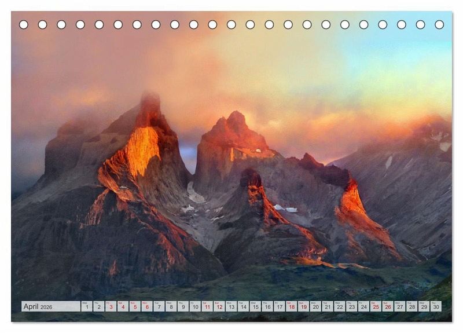This screenshot has height=333, width=463.
Task: Choose day 24 in the date row
Action: click(x=364, y=306)
